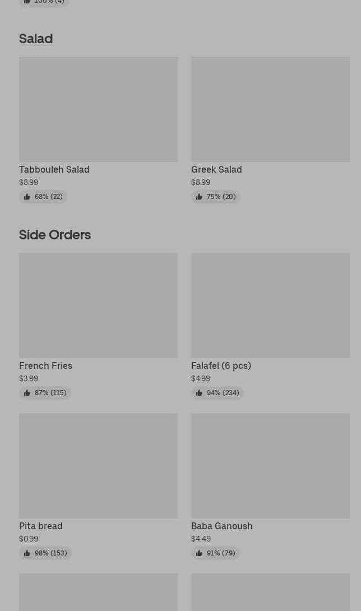The image size is (361, 611).
Task: Click thumbs-up icon under Baba Ganoush
Action: tap(199, 553)
